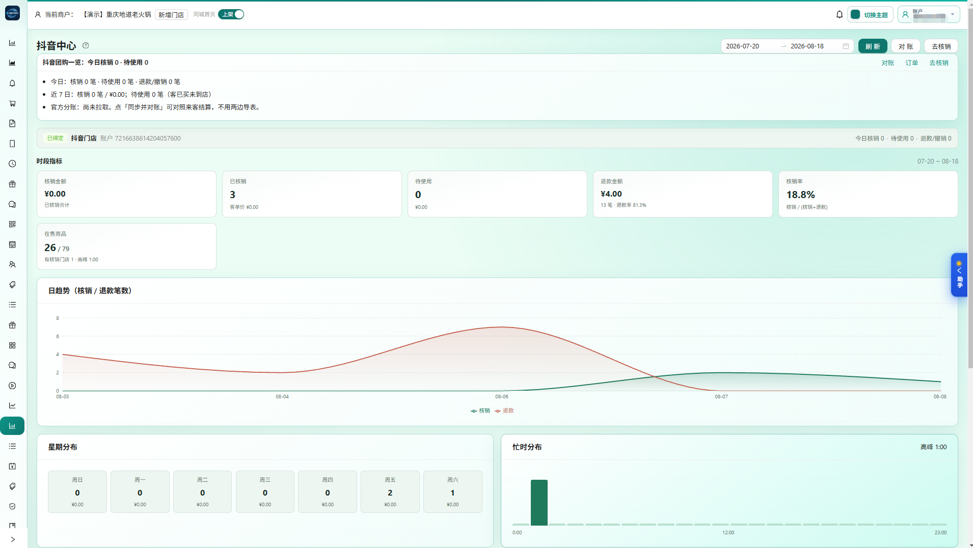
Task: Click the 在售商品 26 / 79 card
Action: [126, 246]
